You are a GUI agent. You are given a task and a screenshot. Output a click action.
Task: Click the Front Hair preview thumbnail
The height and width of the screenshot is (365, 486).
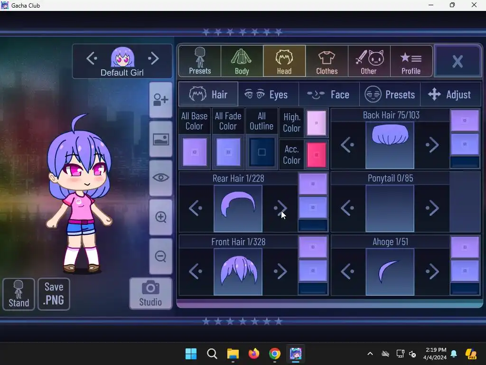(x=238, y=272)
